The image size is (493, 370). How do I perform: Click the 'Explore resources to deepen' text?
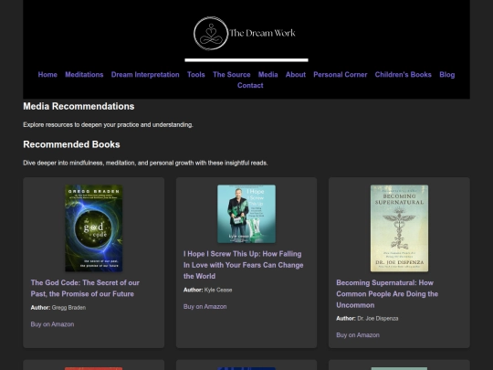point(108,125)
